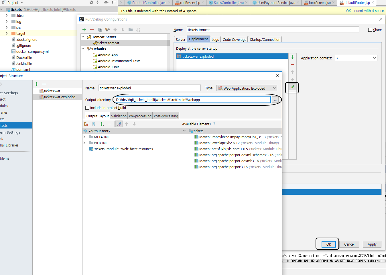The width and height of the screenshot is (386, 275).
Task: Copy the selected run configuration
Action: point(100,30)
